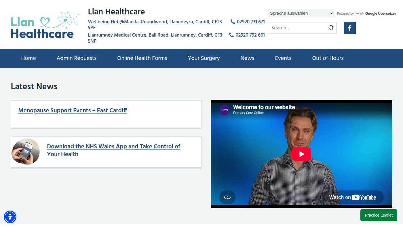Open the language selection dropdown
403x227 pixels.
(301, 13)
